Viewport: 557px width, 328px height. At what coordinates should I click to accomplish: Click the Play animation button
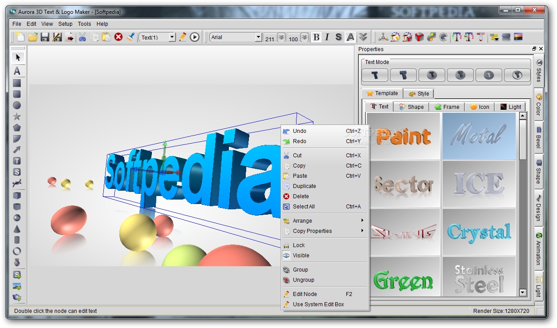195,37
